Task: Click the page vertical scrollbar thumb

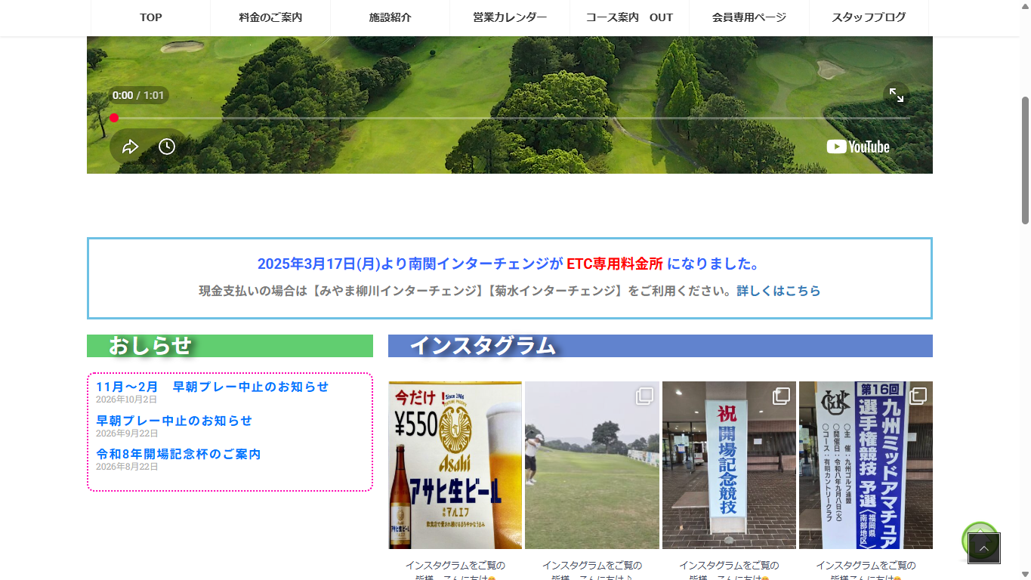Action: tap(1025, 160)
